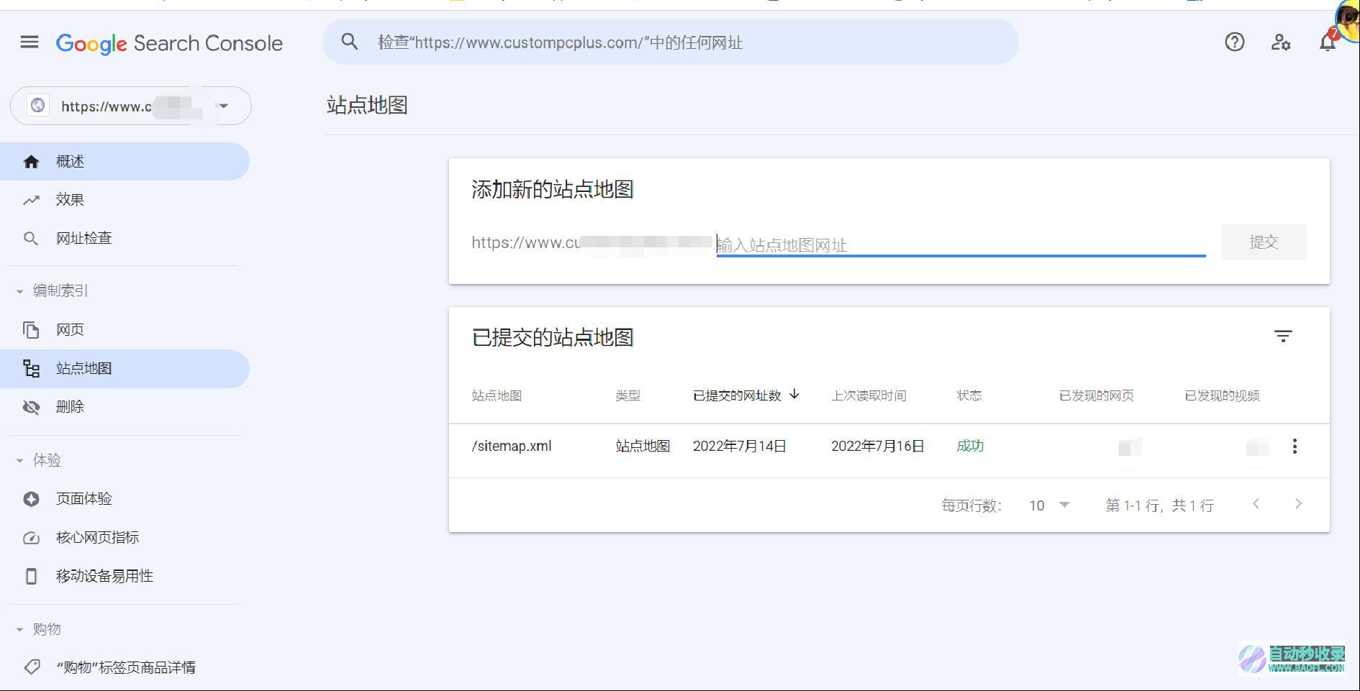This screenshot has height=691, width=1360.
Task: Select 删除 in the sidebar
Action: pos(124,407)
